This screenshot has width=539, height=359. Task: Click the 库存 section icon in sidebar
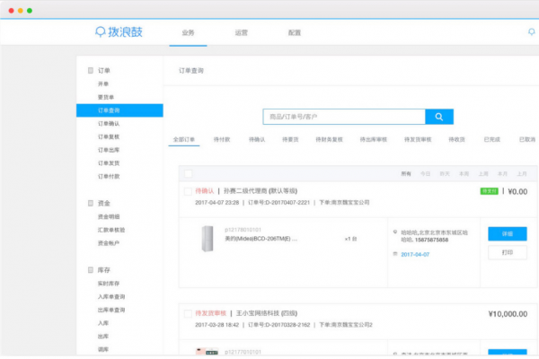(90, 270)
